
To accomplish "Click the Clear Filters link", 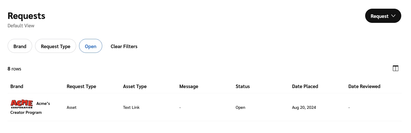I will tap(124, 46).
